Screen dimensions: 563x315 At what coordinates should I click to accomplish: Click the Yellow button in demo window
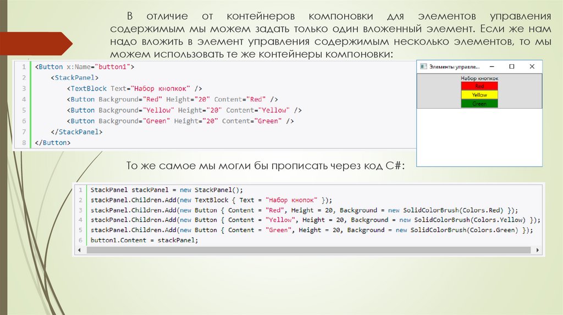pos(479,95)
